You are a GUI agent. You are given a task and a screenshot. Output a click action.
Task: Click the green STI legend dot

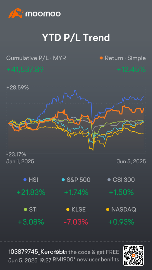coord(26,210)
